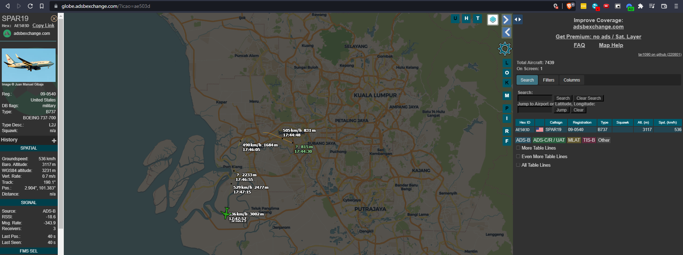This screenshot has width=683, height=255.
Task: Click the Copy Link link
Action: click(x=43, y=26)
